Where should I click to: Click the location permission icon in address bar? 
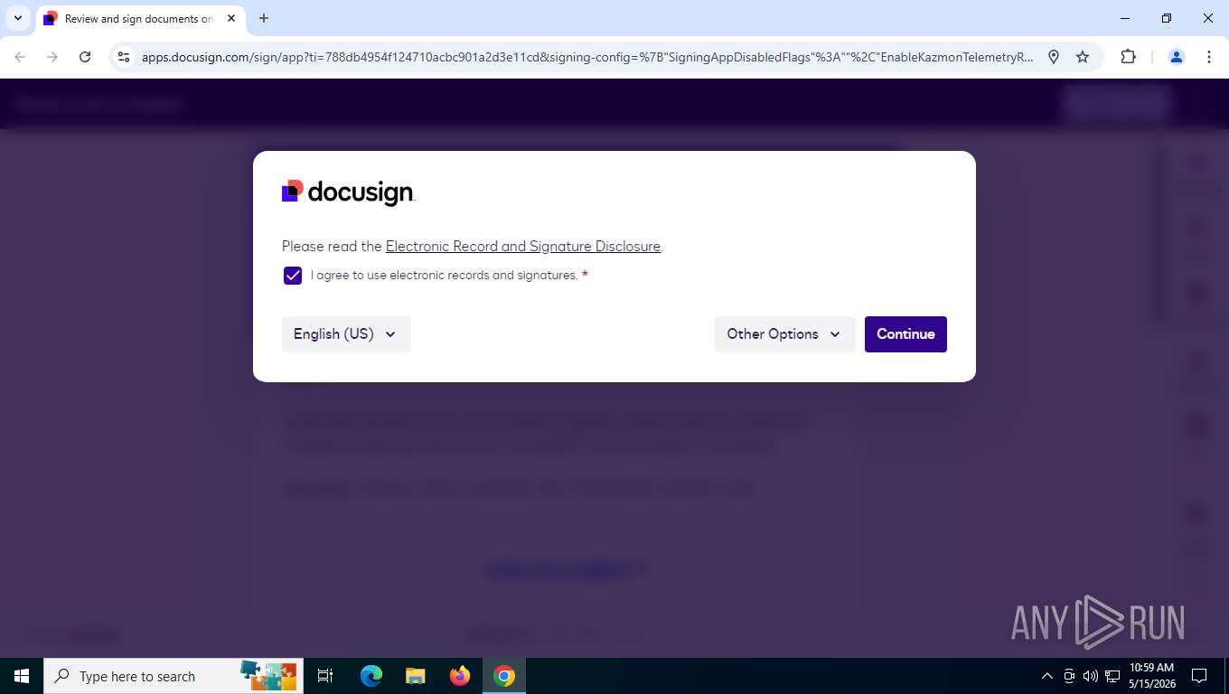(1054, 57)
